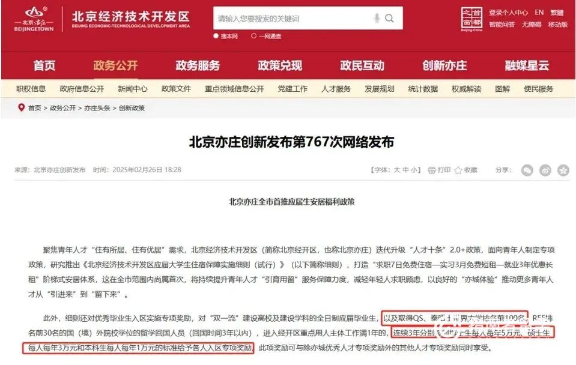The height and width of the screenshot is (365, 576).
Task: Share article via the WeChat icon
Action: pos(527,170)
